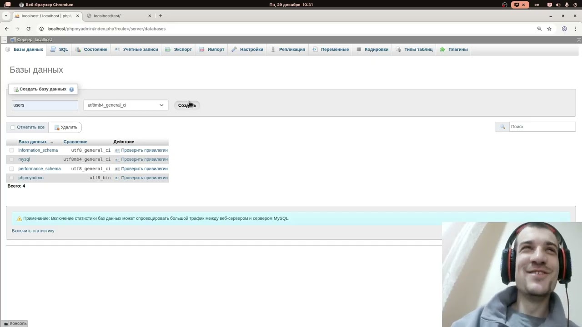
Task: Click the Базы данных tab icon
Action: pyautogui.click(x=8, y=50)
